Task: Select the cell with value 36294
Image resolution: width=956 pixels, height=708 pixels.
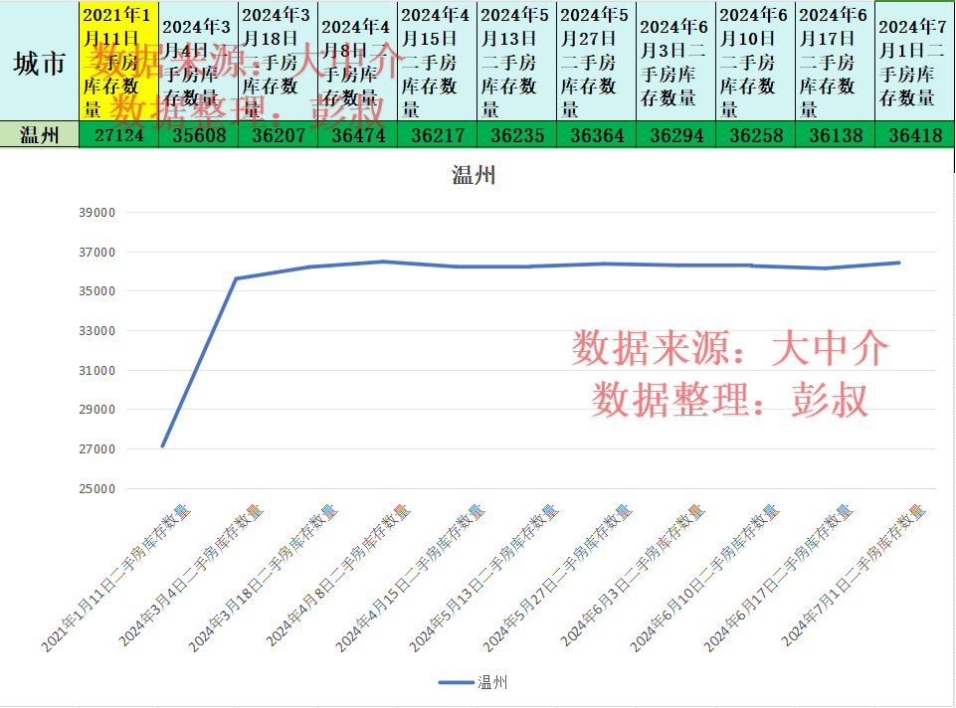Action: pos(675,134)
